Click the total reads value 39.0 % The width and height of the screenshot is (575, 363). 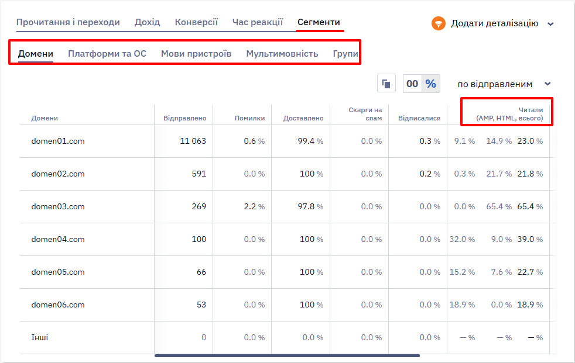click(530, 239)
